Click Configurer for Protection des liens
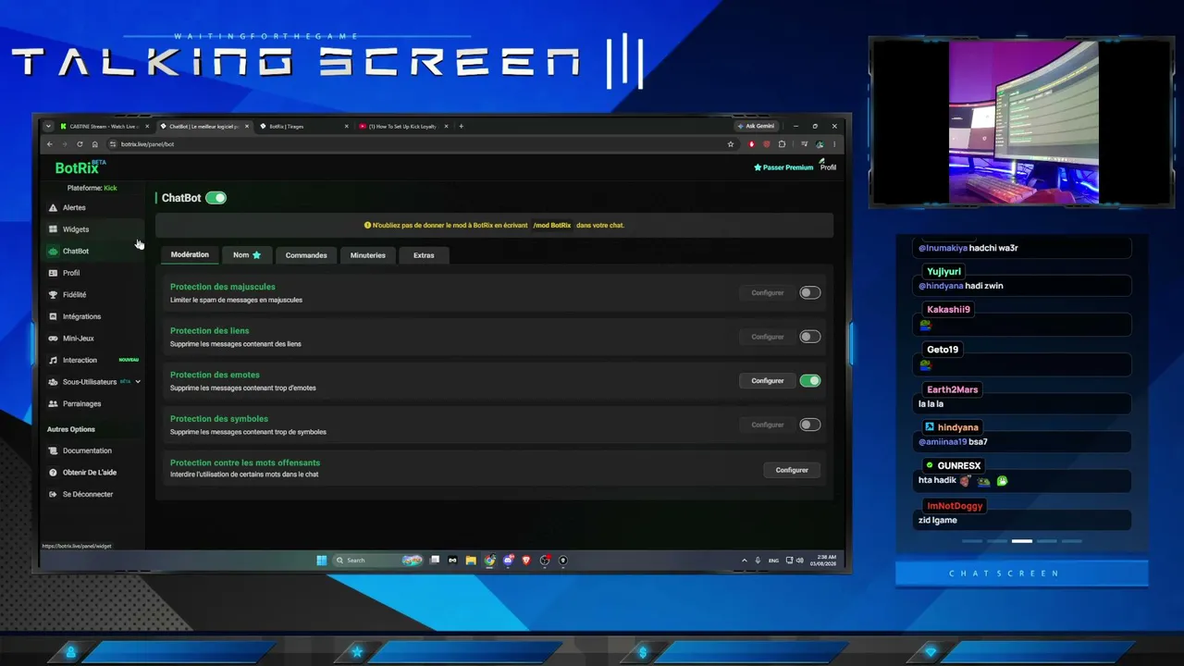Image resolution: width=1184 pixels, height=666 pixels. 767,337
